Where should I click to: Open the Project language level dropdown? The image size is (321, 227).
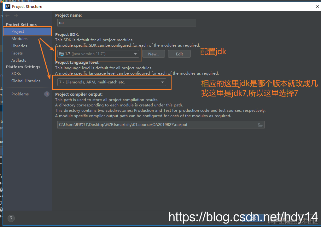coord(112,82)
